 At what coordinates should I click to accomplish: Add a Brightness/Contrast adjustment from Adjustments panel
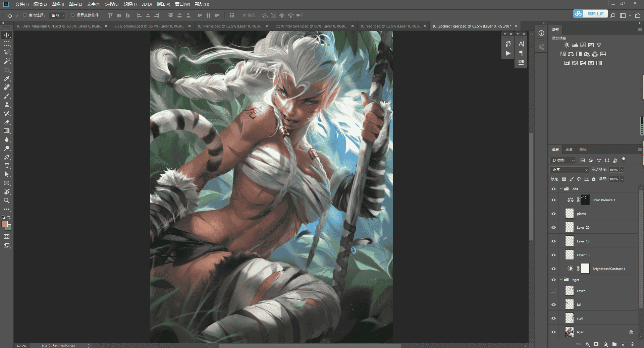tap(567, 45)
